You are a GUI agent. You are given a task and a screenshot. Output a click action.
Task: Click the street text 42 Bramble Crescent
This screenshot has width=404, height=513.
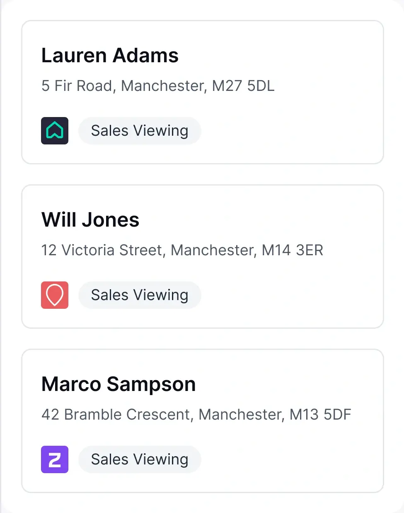[x=116, y=415]
